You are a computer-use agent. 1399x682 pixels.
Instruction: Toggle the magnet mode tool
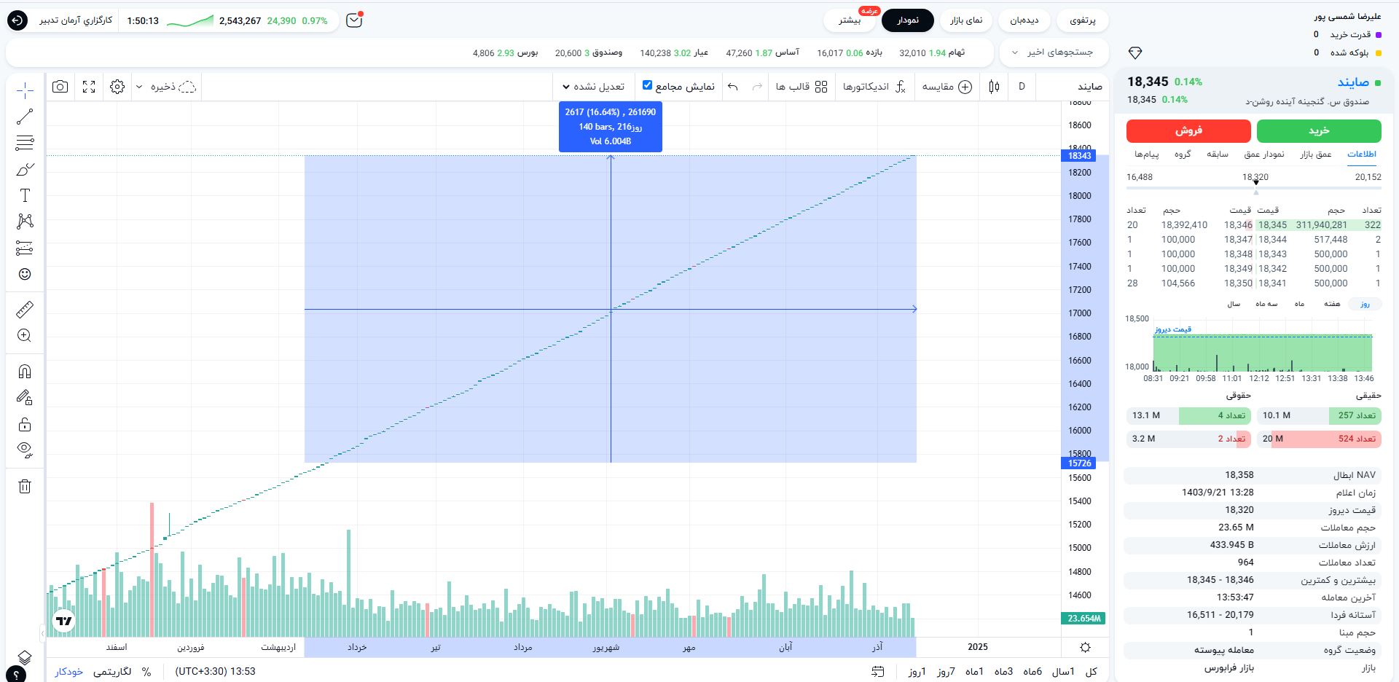click(25, 372)
